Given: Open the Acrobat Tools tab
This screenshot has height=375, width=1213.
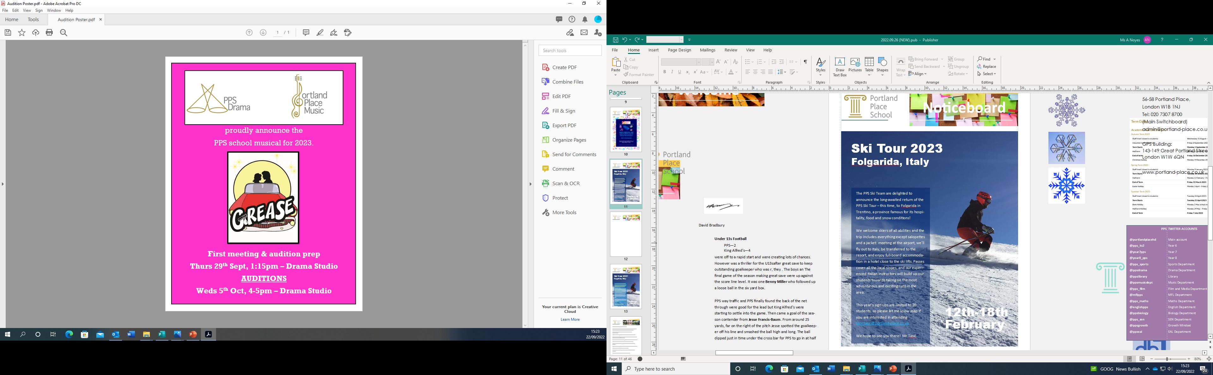Looking at the screenshot, I should pyautogui.click(x=33, y=19).
